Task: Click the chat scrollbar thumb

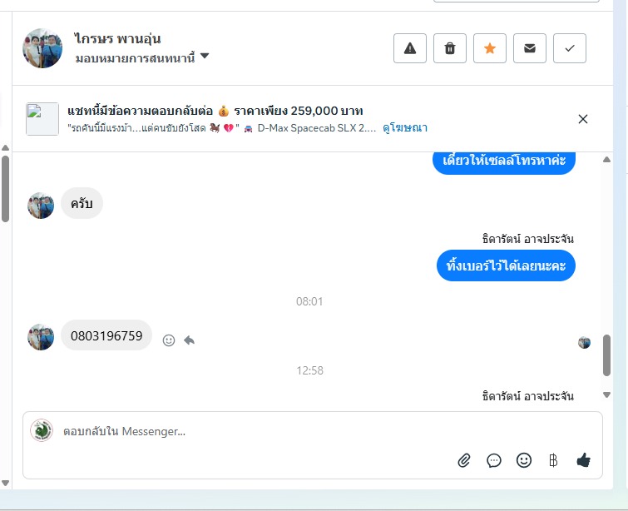Action: pos(606,355)
